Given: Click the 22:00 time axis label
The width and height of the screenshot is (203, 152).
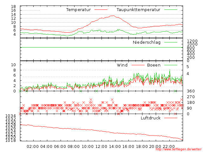Looking at the screenshot, I should tap(169, 147).
